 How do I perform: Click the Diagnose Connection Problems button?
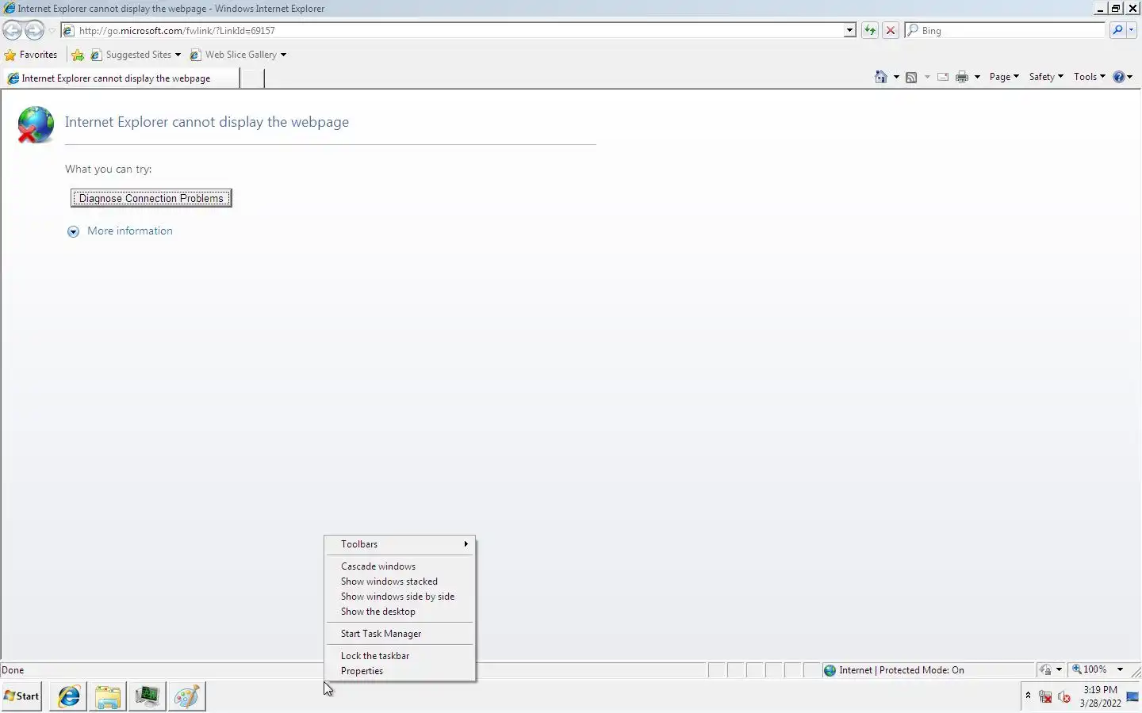pyautogui.click(x=151, y=198)
